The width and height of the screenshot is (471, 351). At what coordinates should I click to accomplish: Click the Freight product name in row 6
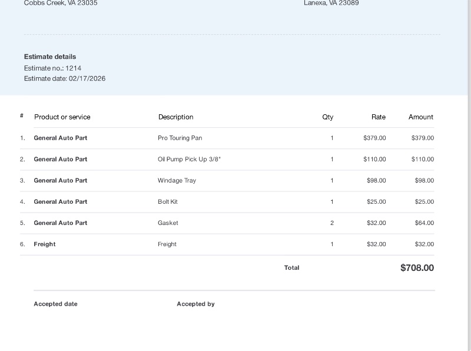click(x=45, y=244)
